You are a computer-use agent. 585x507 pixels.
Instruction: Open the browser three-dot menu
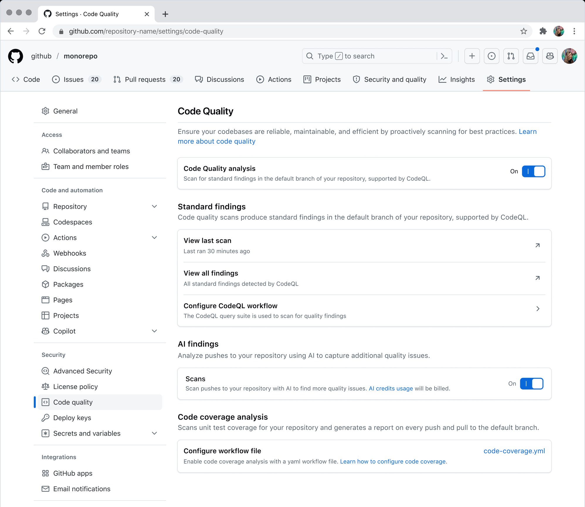[x=574, y=31]
